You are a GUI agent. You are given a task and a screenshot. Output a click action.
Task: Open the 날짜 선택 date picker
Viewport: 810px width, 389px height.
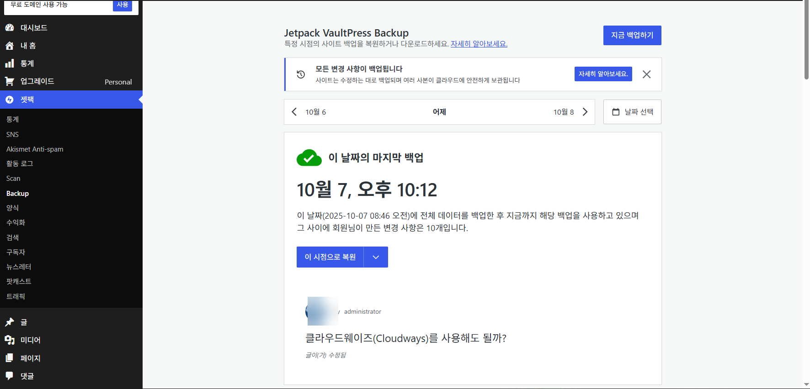[632, 112]
